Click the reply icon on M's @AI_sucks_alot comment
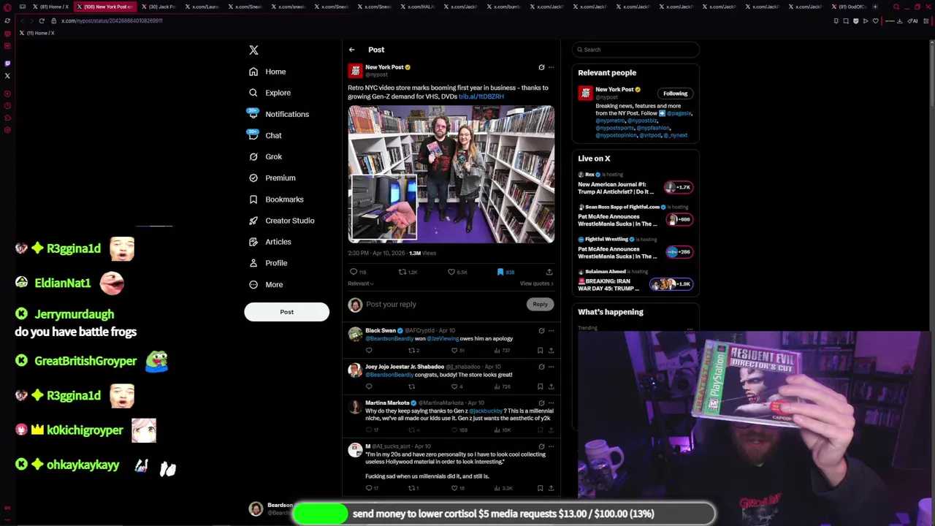 (x=369, y=488)
